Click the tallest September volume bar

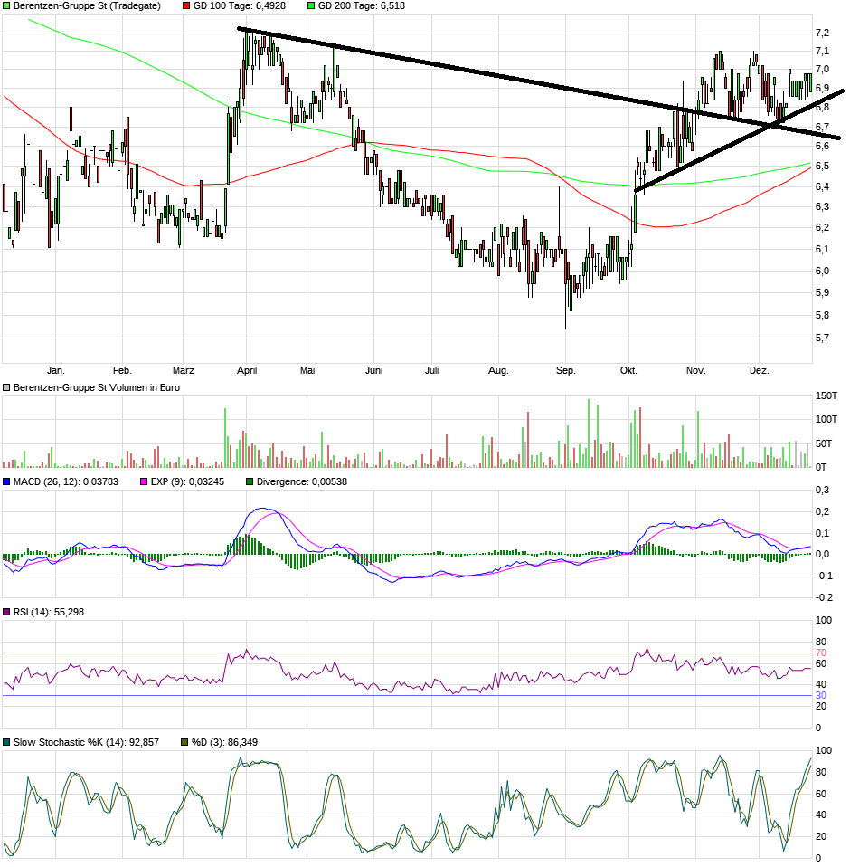click(x=589, y=433)
